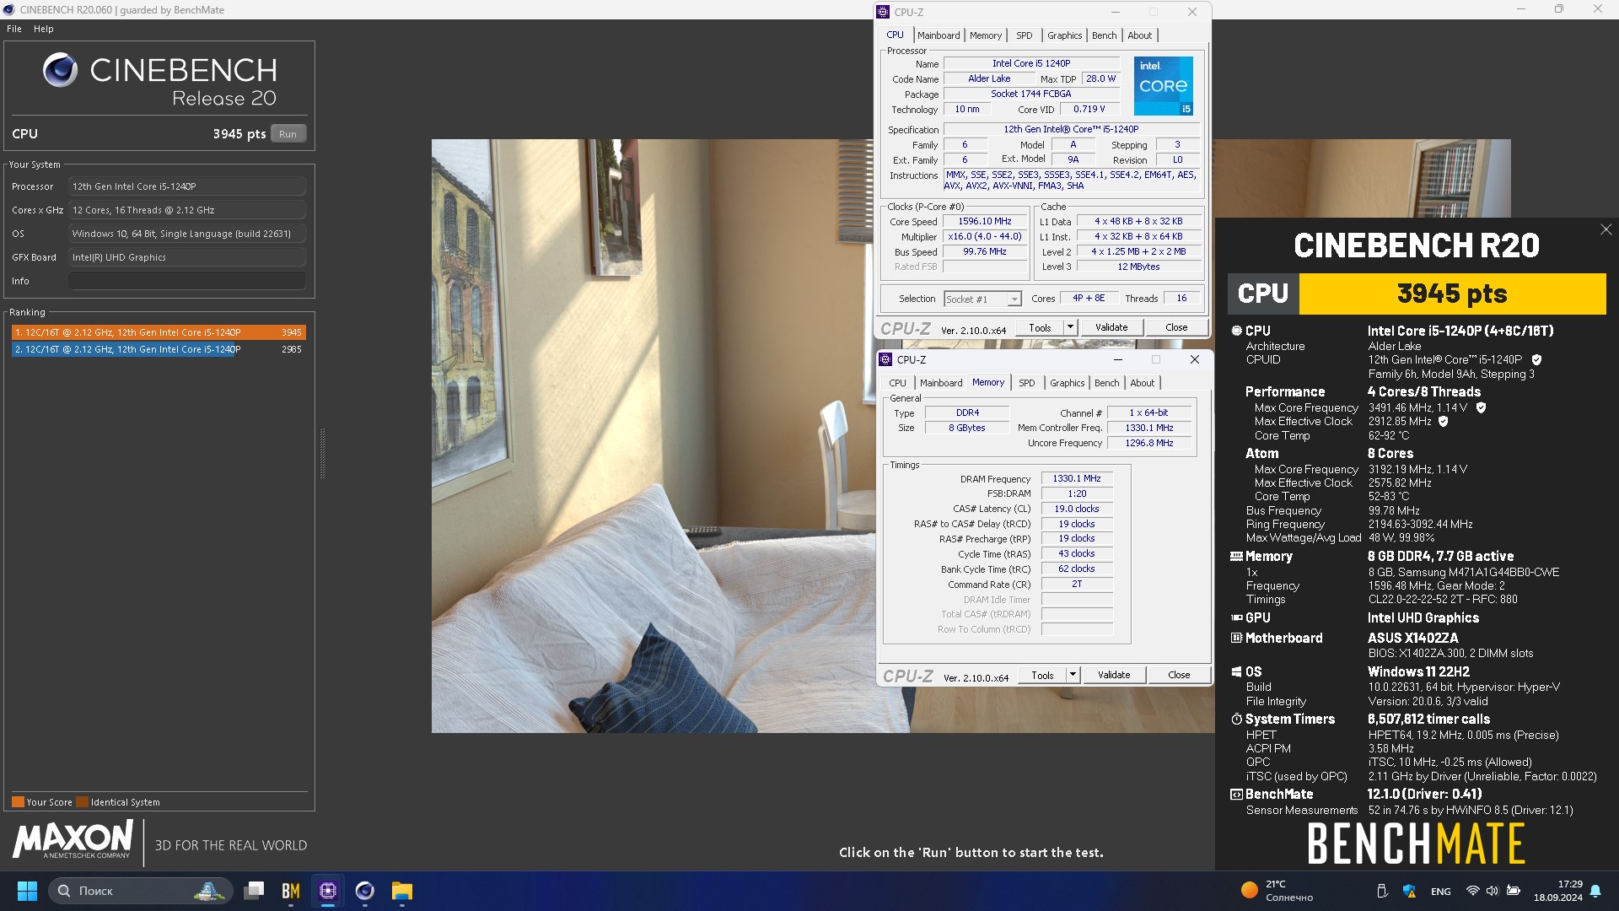This screenshot has height=911, width=1619.
Task: Open File Explorer from taskbar
Action: [x=402, y=891]
